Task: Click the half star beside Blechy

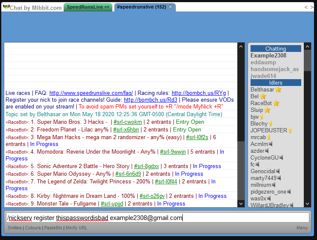Action: click(271, 123)
